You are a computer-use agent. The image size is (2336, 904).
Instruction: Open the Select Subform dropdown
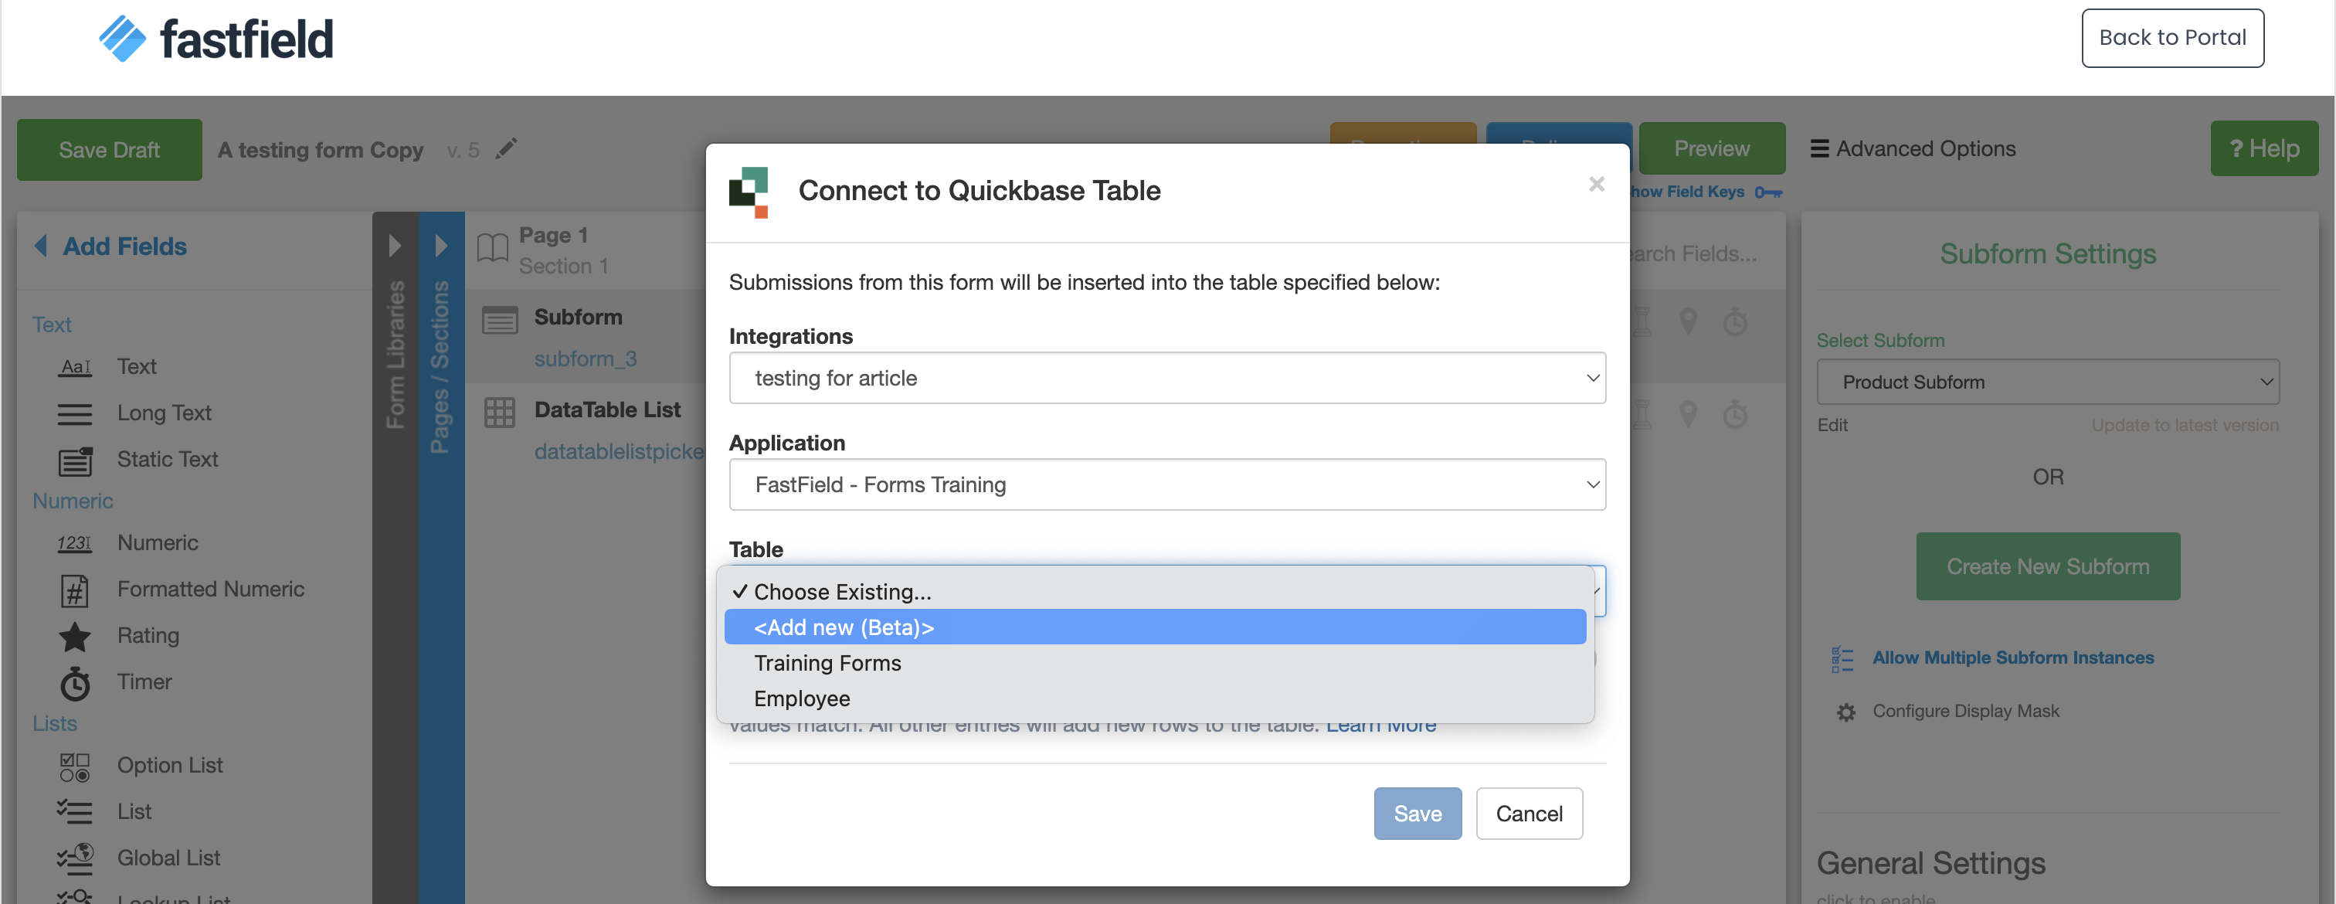[x=2047, y=382]
